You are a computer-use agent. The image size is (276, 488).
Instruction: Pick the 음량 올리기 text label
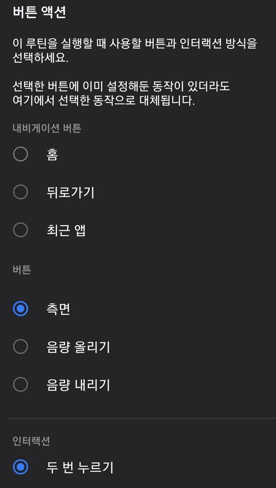pos(78,347)
